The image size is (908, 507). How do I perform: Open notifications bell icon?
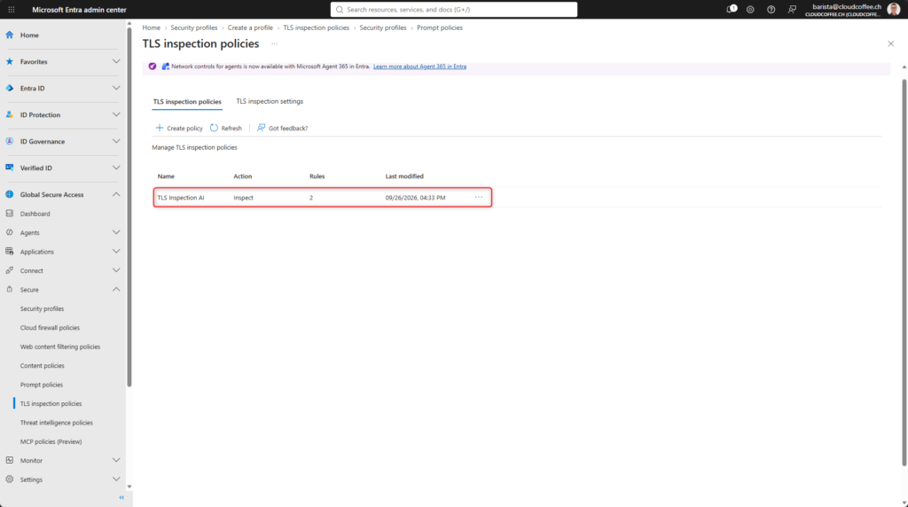732,9
